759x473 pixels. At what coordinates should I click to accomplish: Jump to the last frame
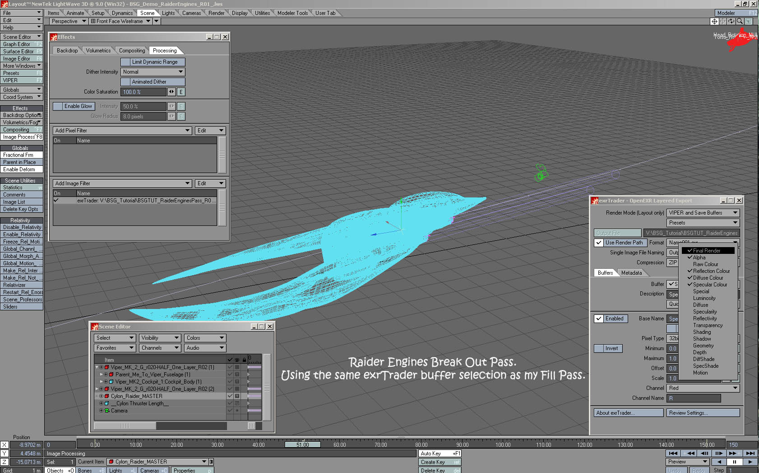(750, 453)
